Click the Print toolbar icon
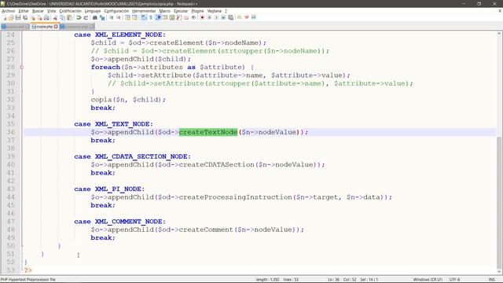The height and width of the screenshot is (283, 503). (x=46, y=17)
